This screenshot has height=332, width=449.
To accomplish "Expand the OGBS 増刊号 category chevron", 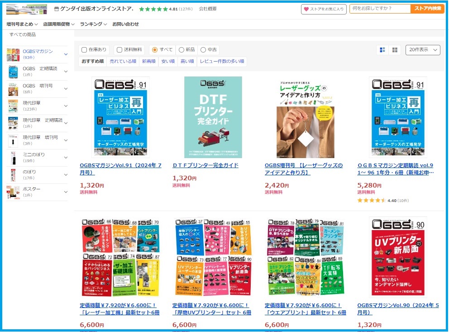I will point(66,88).
